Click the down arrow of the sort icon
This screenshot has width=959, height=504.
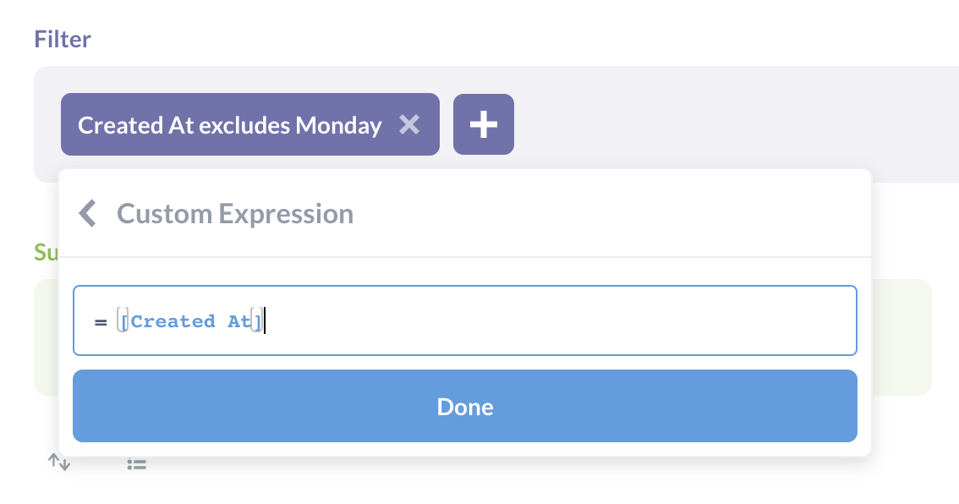pyautogui.click(x=64, y=465)
